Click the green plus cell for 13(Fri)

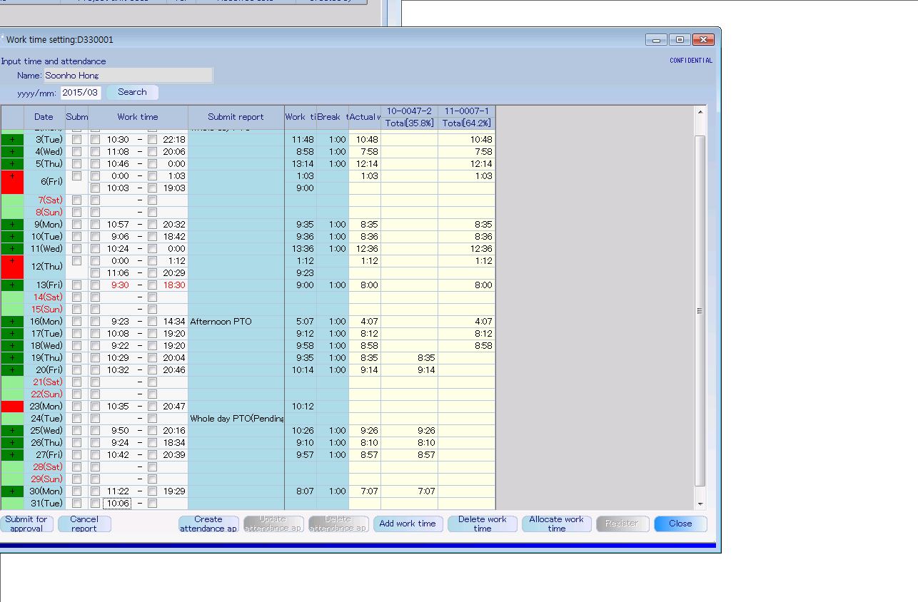pyautogui.click(x=12, y=285)
